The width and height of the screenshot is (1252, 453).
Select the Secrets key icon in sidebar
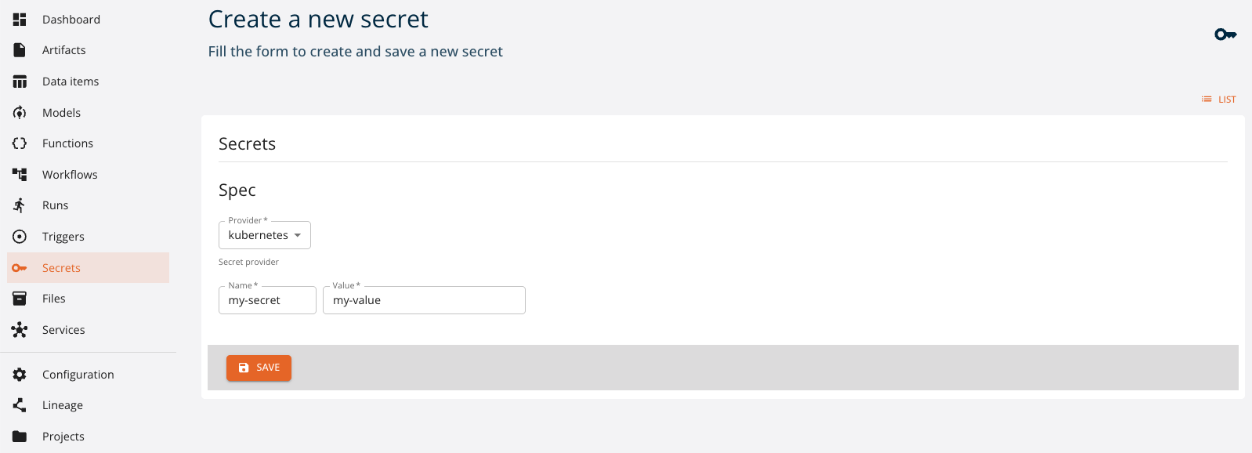pyautogui.click(x=20, y=267)
